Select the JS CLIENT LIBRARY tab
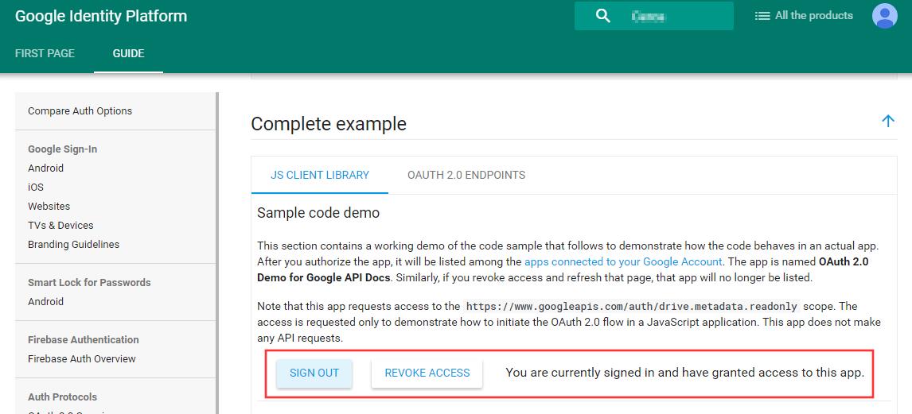The height and width of the screenshot is (414, 912). (x=320, y=175)
